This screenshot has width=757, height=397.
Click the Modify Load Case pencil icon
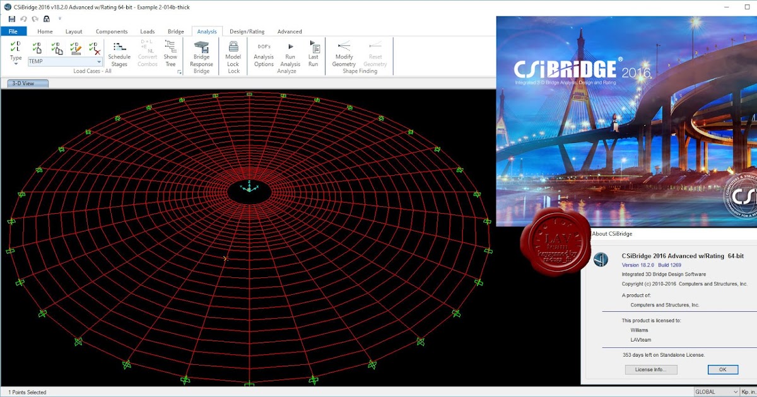76,47
